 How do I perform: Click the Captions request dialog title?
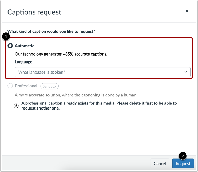point(34,12)
